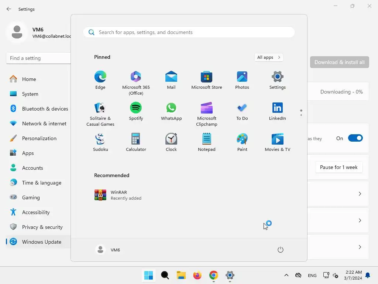Screen dimensions: 378x284
Task: Click All apps button
Action: click(x=269, y=57)
